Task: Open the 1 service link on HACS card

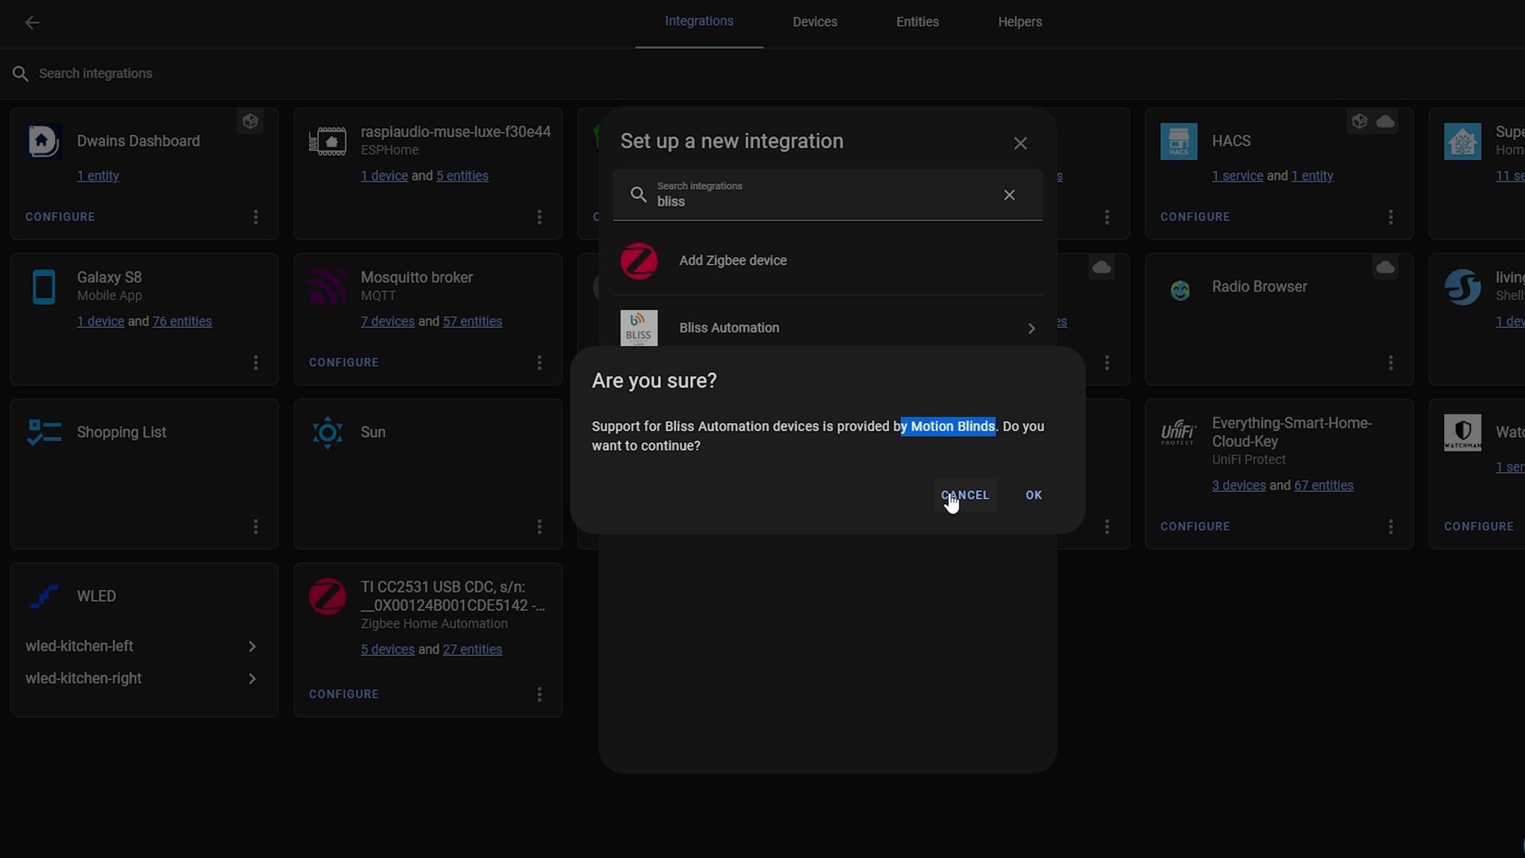Action: (1238, 176)
